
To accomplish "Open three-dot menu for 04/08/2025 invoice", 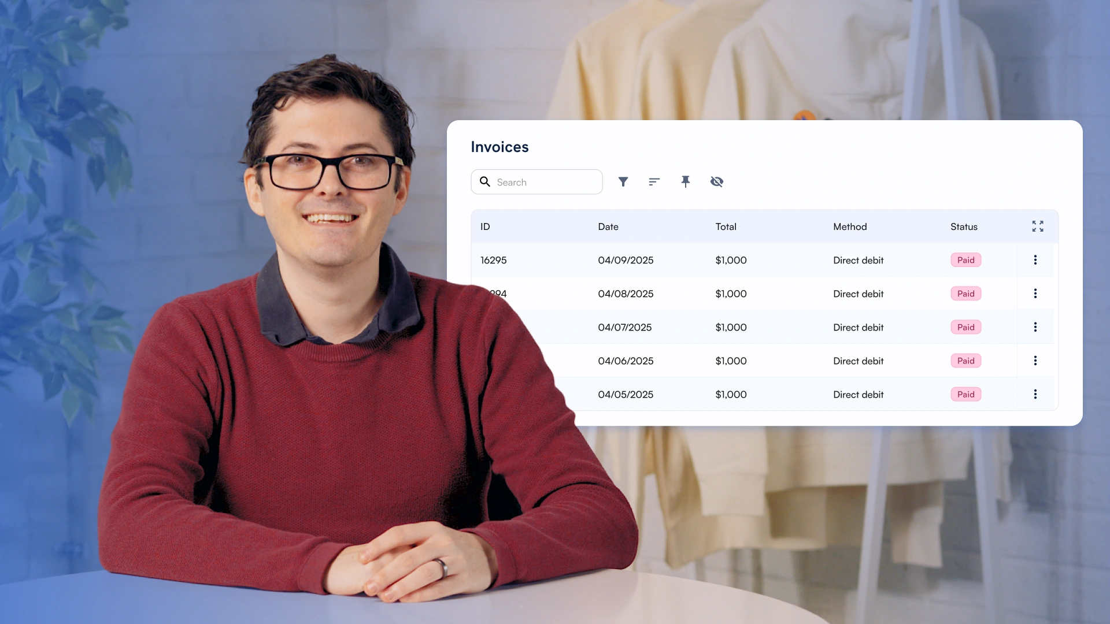I will (1035, 294).
